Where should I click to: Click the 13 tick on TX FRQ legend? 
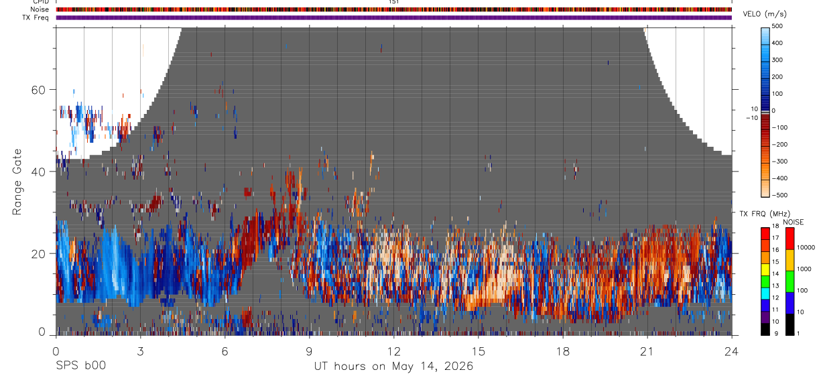tap(776, 286)
